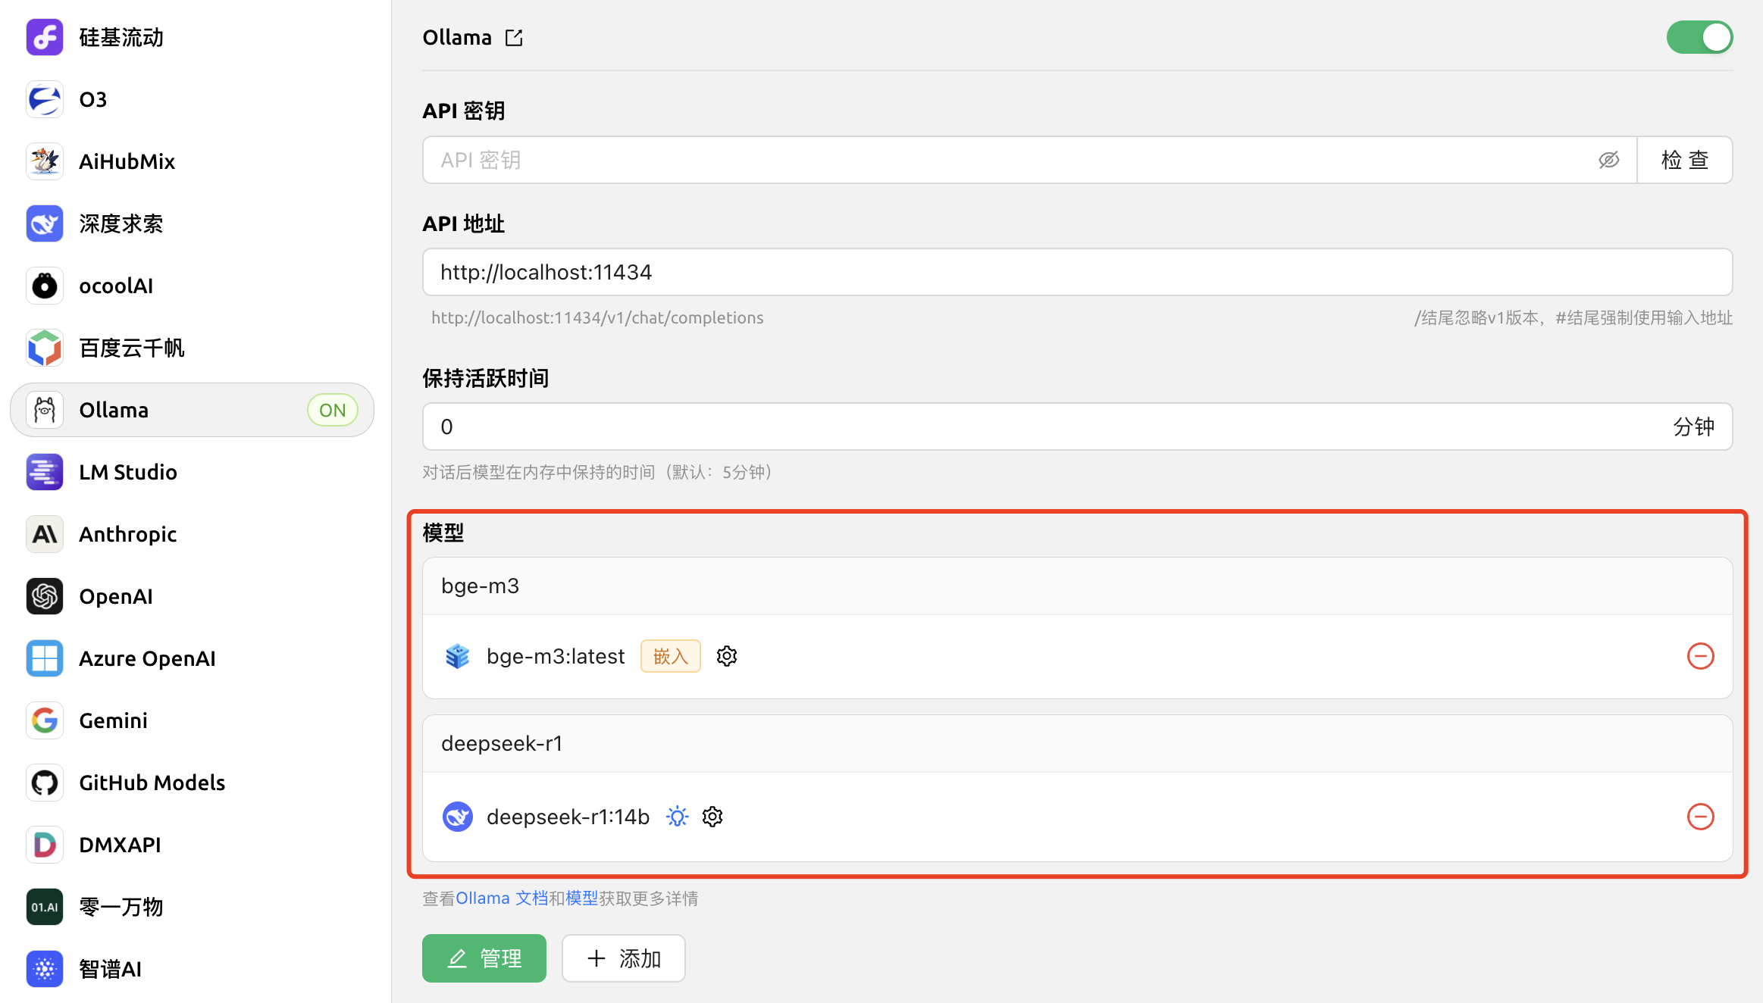This screenshot has height=1003, width=1763.
Task: Open settings gear for deepseek-r1:14b
Action: [712, 817]
